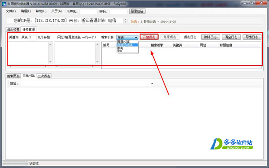Screen dimensions: 269x168
Task: Click inside the 网址 text area
Action: point(75,53)
